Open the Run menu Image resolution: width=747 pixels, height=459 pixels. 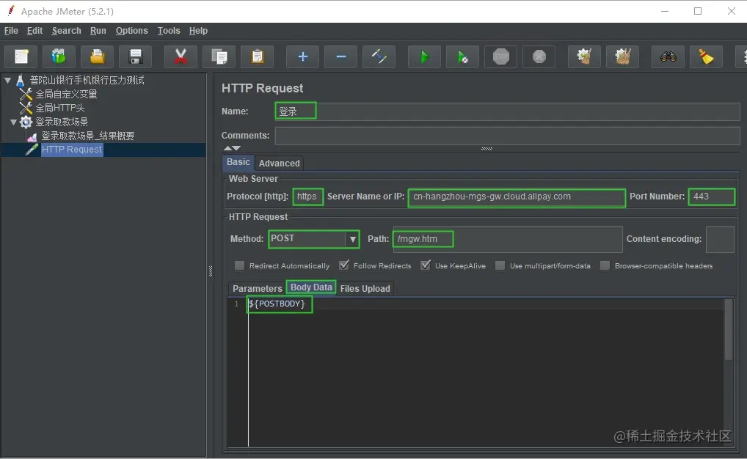[98, 31]
